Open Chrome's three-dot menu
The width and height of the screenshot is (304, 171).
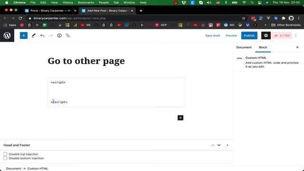pos(299,18)
